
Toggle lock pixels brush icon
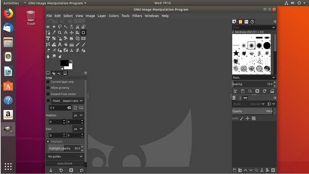(x=242, y=119)
